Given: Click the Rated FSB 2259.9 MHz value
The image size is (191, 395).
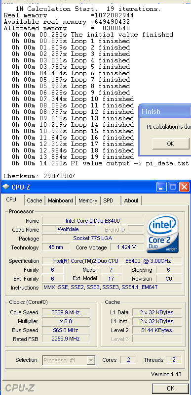Looking at the screenshot, I should coord(66,339).
